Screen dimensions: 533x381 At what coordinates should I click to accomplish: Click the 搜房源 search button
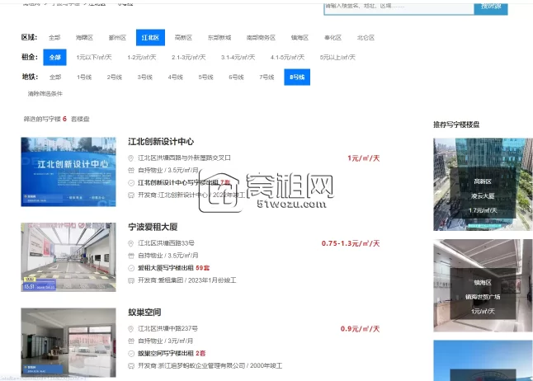coord(491,7)
